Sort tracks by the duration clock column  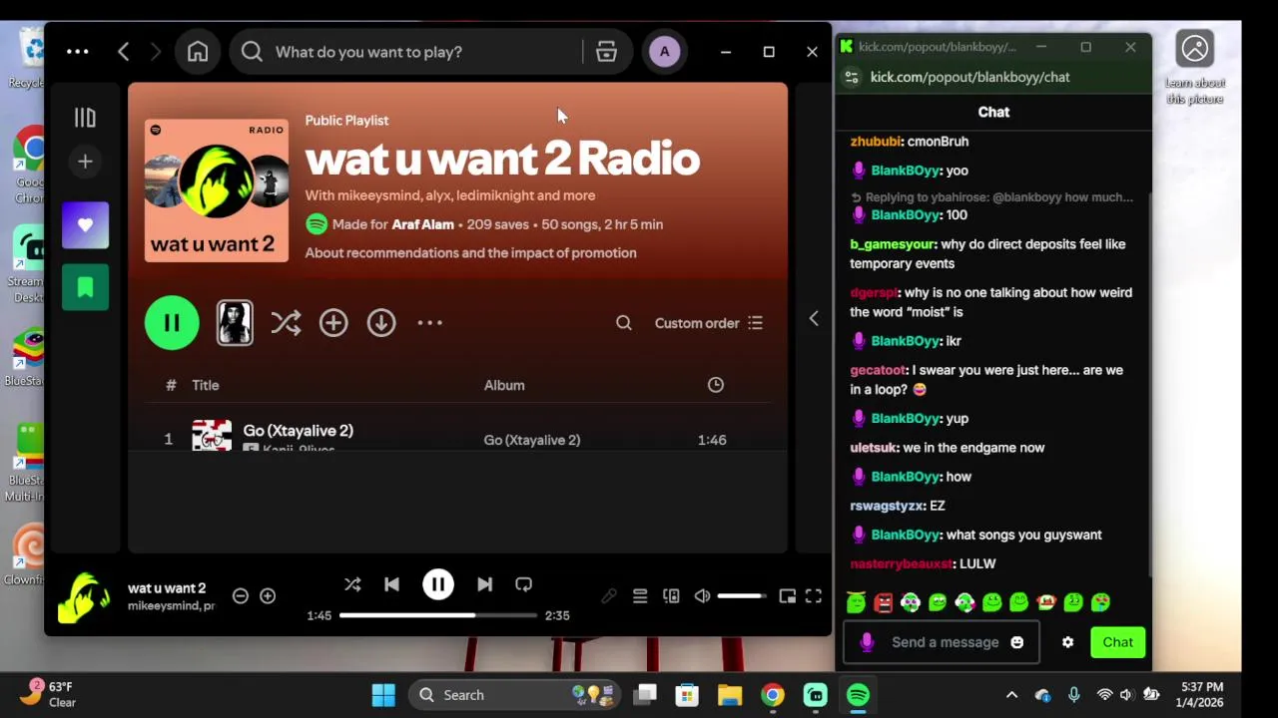pos(716,385)
